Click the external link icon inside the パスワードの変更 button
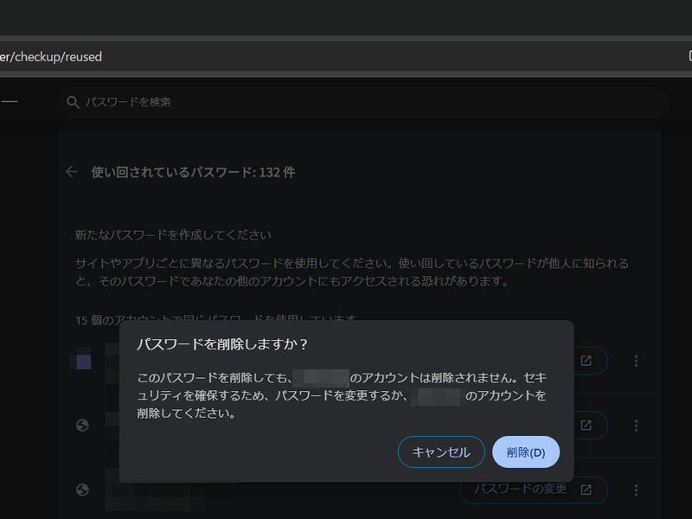This screenshot has width=692, height=519. point(586,490)
